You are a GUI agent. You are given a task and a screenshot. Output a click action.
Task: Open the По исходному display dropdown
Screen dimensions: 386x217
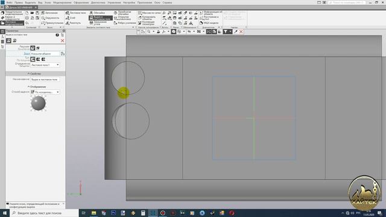click(x=45, y=92)
